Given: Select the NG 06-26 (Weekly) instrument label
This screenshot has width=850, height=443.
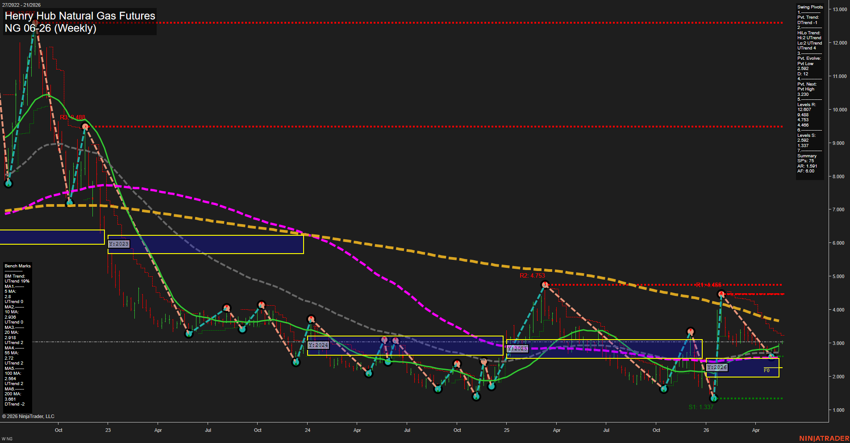Looking at the screenshot, I should coord(50,28).
